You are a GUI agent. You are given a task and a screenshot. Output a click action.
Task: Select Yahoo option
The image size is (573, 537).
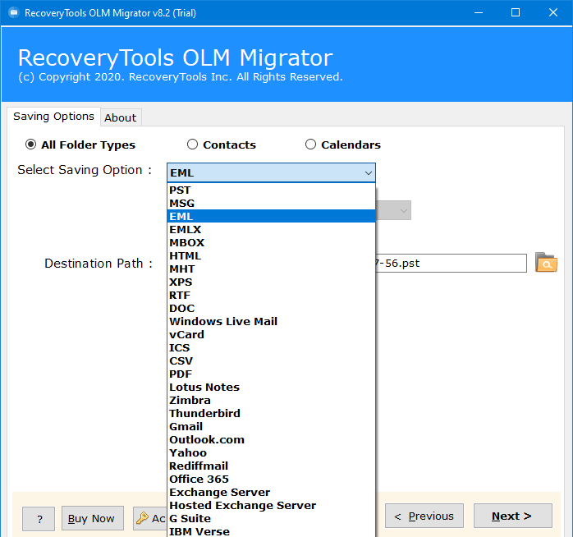pos(271,453)
